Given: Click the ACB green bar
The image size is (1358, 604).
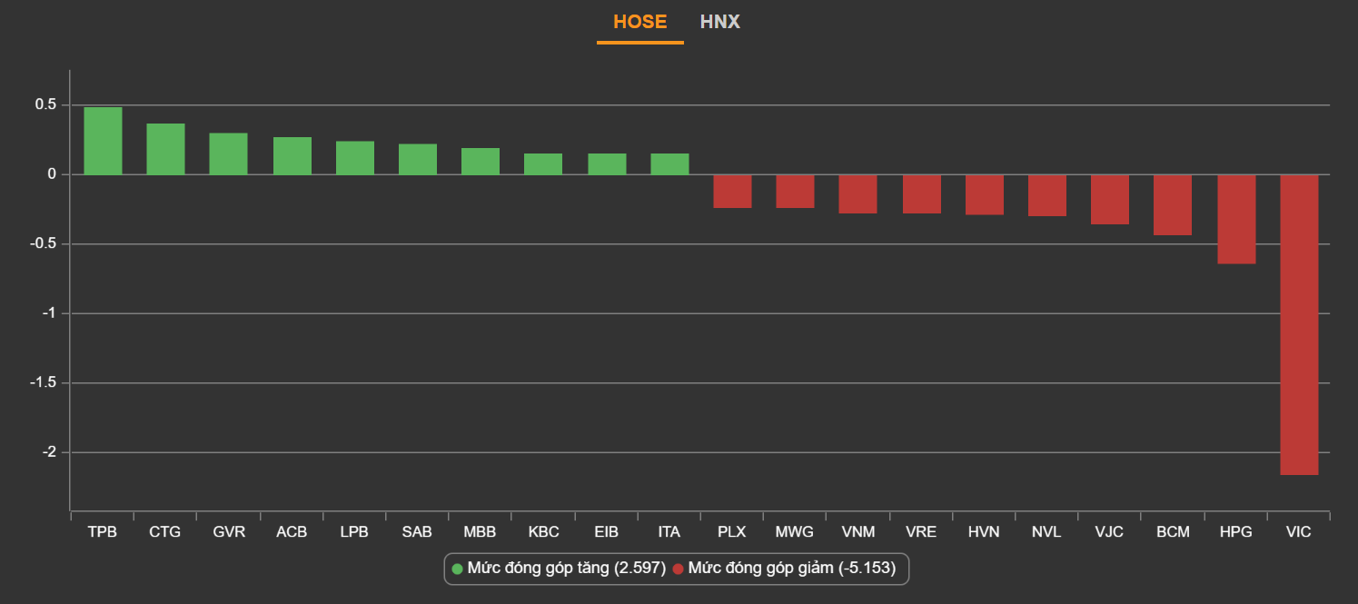Looking at the screenshot, I should 292,155.
